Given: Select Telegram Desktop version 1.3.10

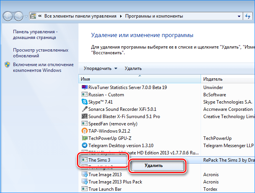Looking at the screenshot, I should tap(121, 146).
